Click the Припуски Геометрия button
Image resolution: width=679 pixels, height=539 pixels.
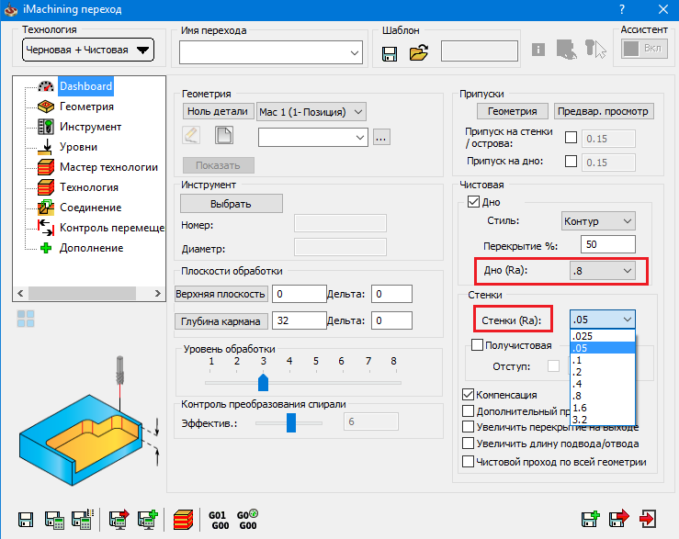(513, 111)
